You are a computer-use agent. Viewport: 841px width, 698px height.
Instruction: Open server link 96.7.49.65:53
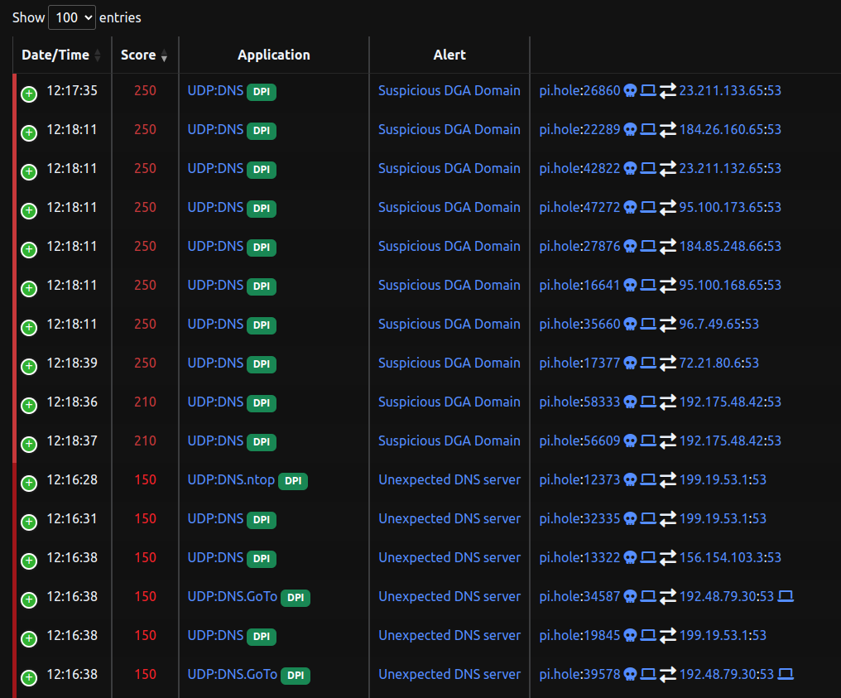[718, 324]
